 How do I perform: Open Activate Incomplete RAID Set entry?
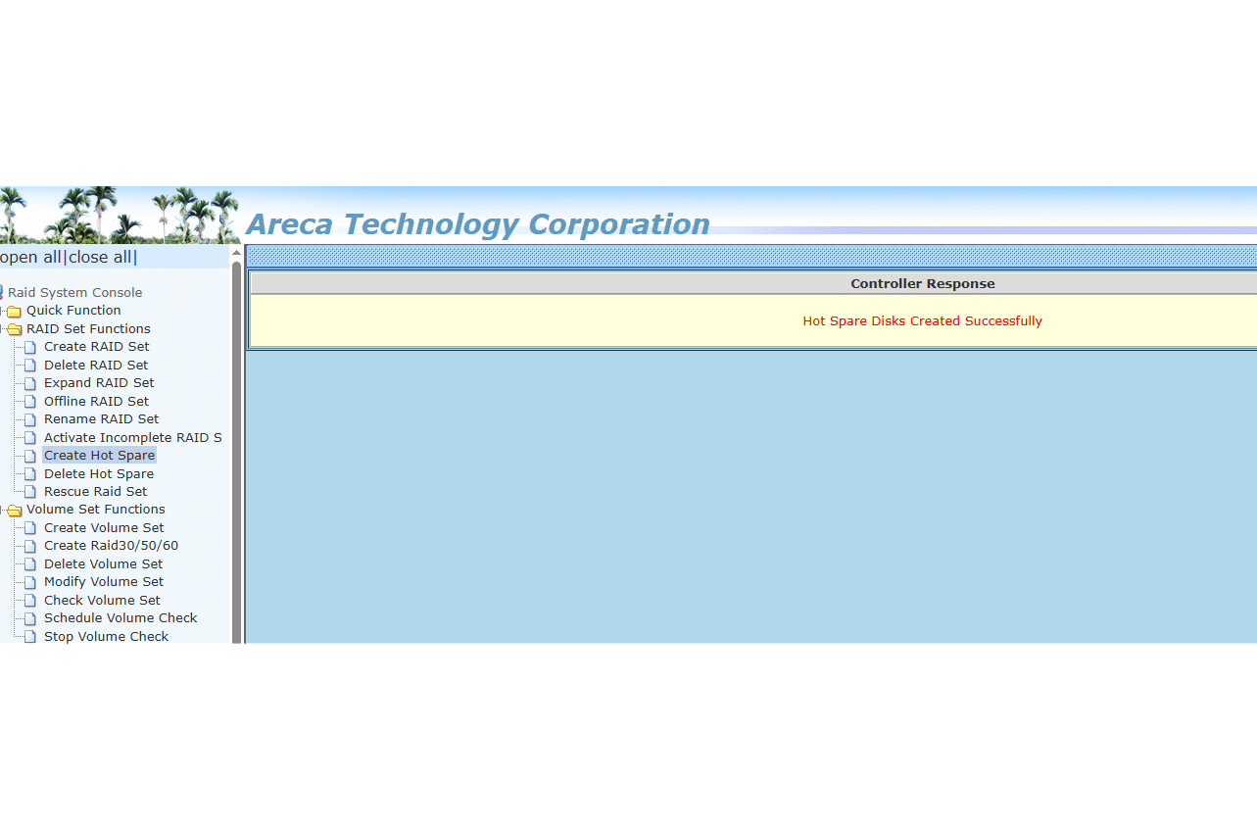132,438
